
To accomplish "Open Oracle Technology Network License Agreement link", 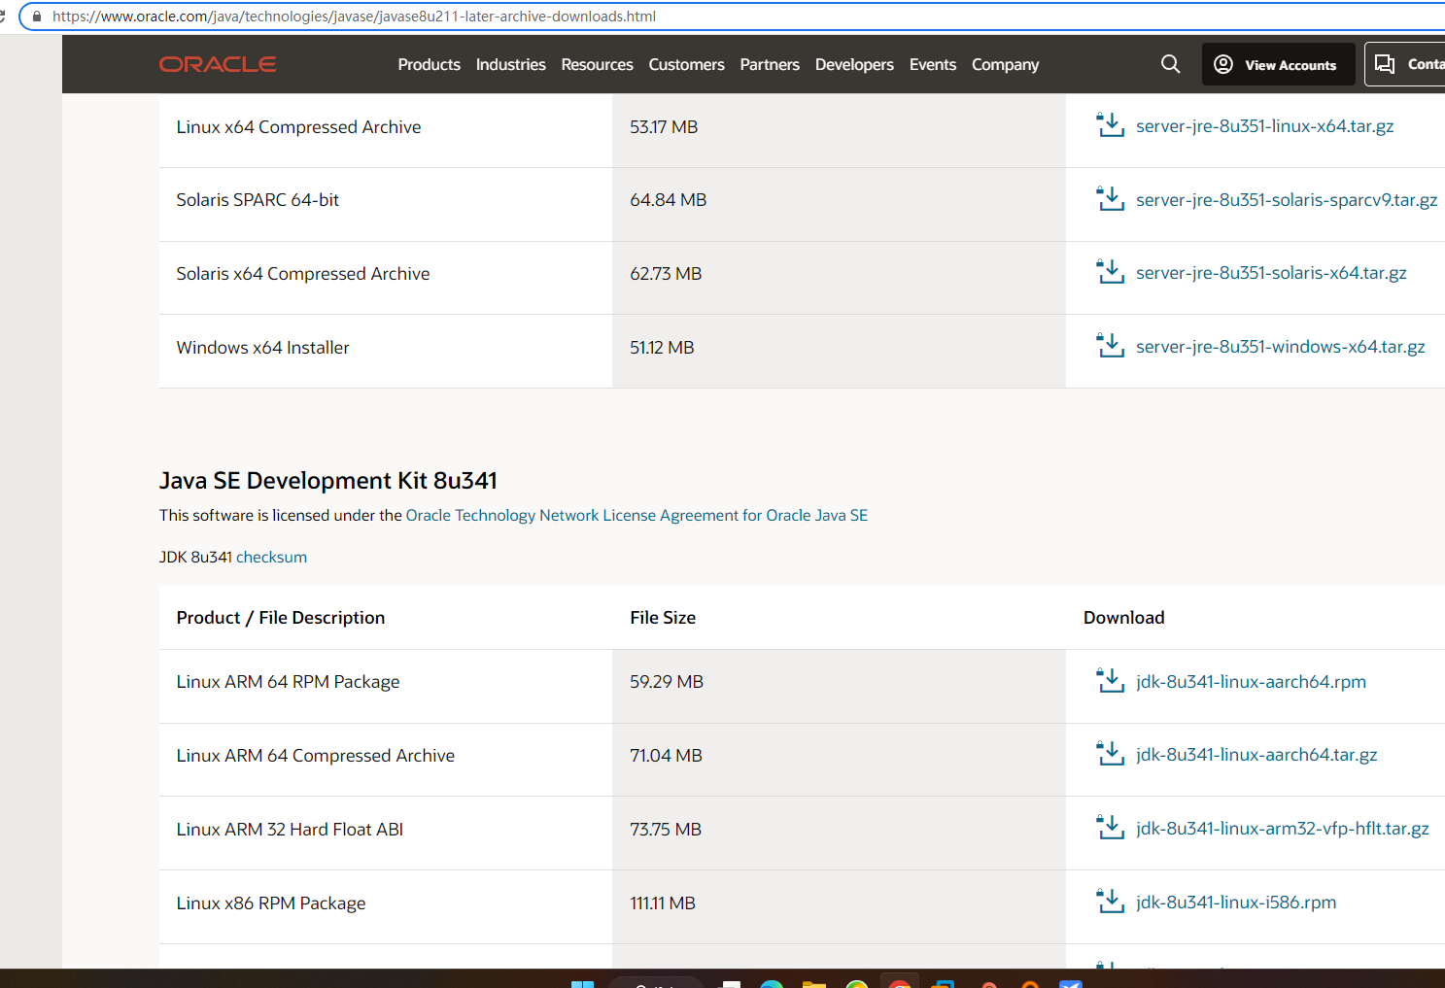I will (x=636, y=515).
